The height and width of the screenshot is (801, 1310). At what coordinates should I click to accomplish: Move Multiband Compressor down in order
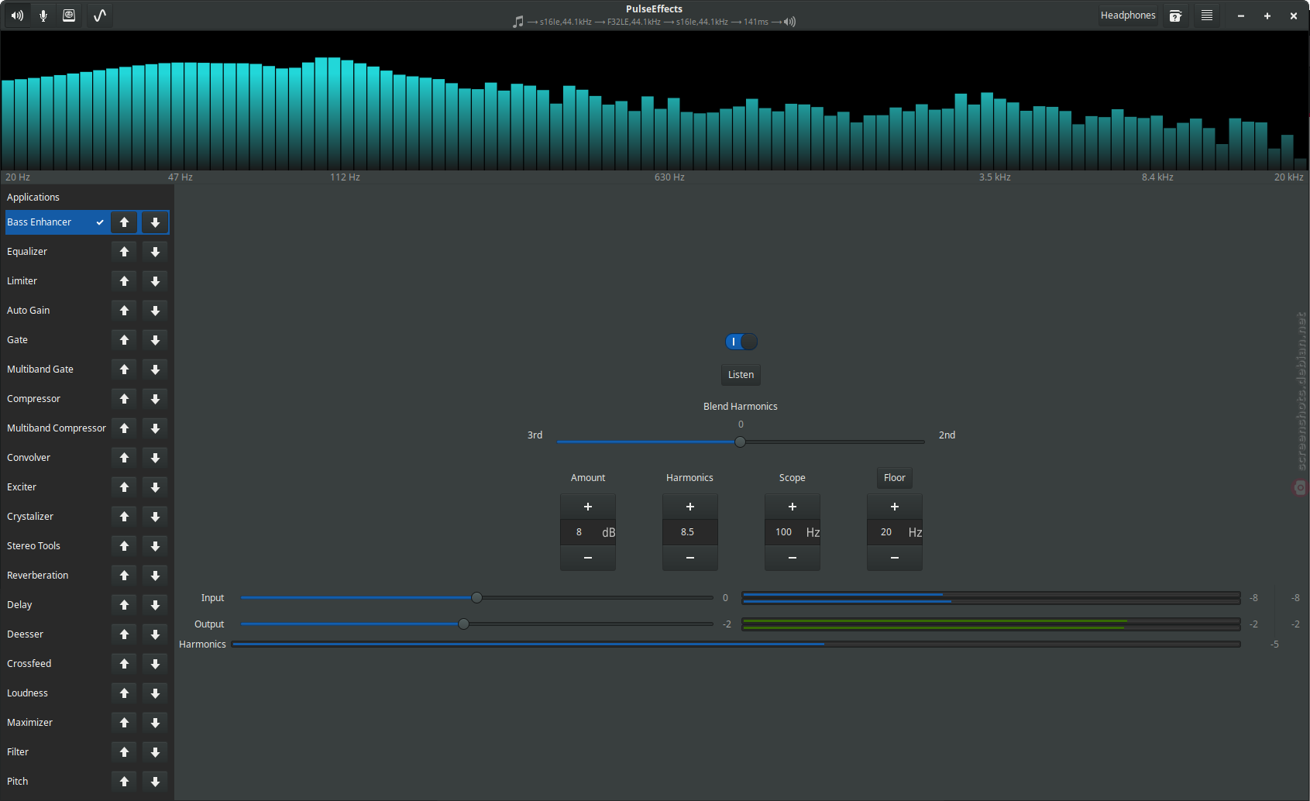(x=155, y=428)
